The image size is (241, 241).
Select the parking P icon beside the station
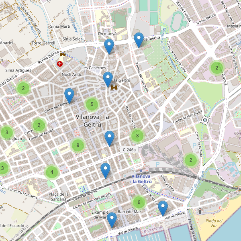pyautogui.click(x=157, y=164)
